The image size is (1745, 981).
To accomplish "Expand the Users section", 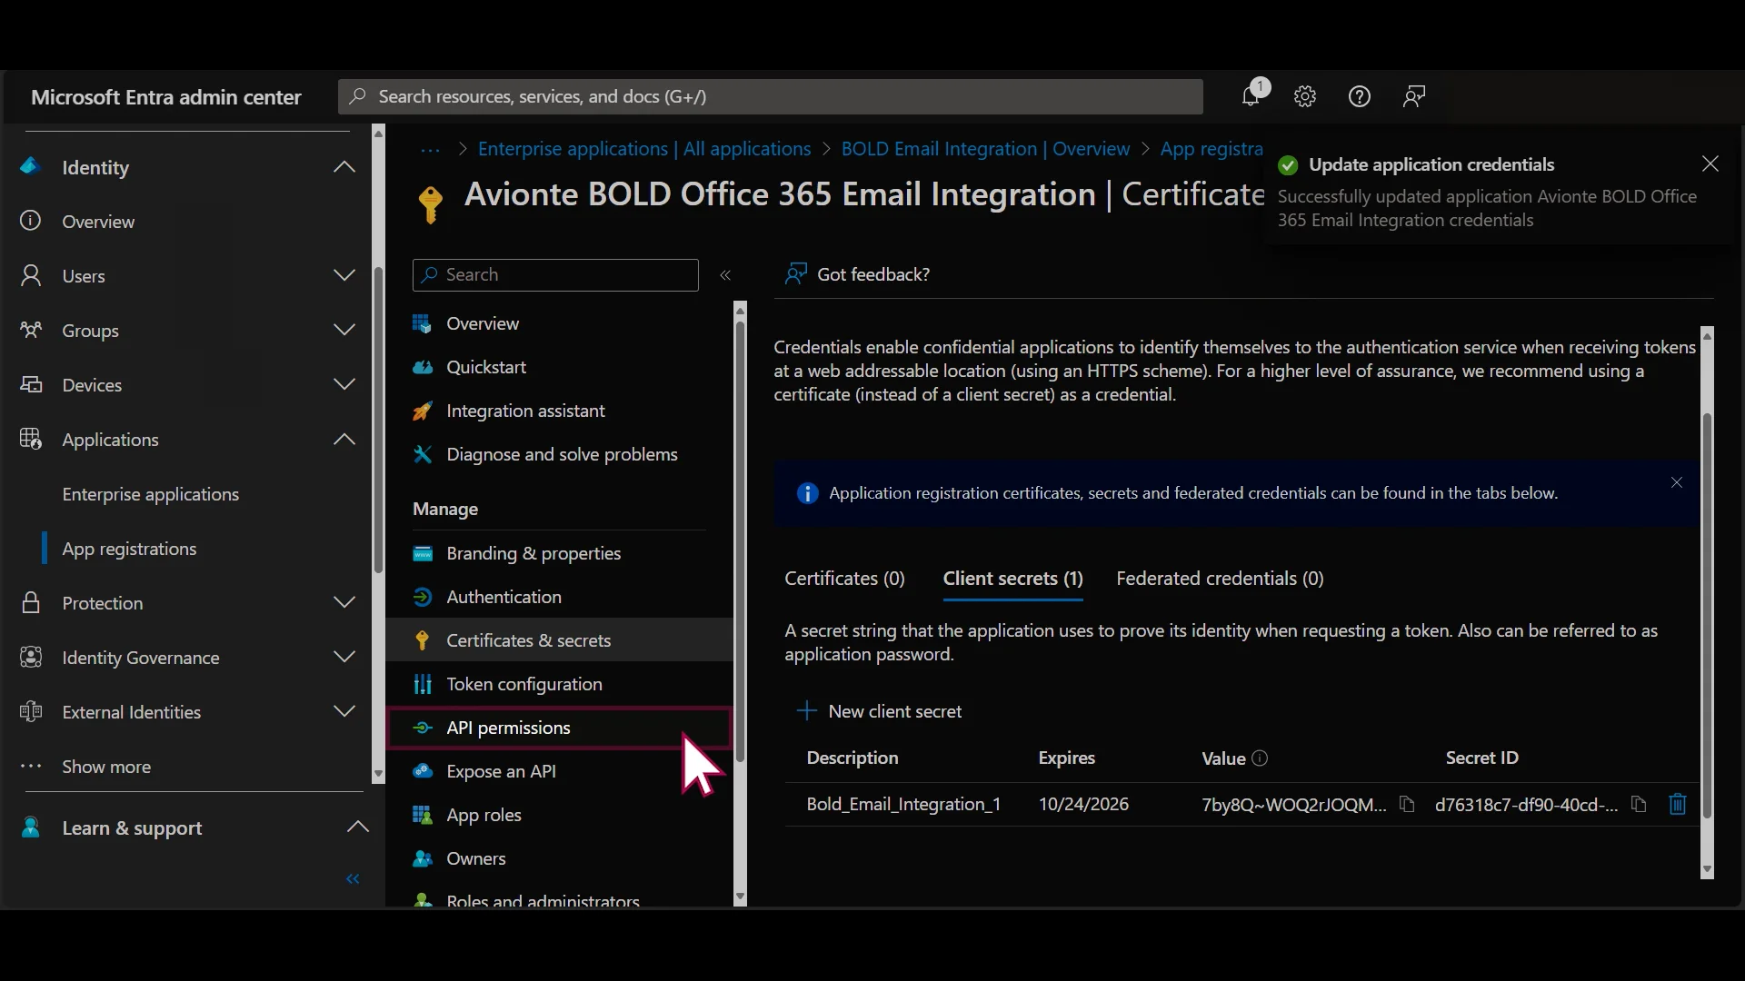I will pos(344,276).
